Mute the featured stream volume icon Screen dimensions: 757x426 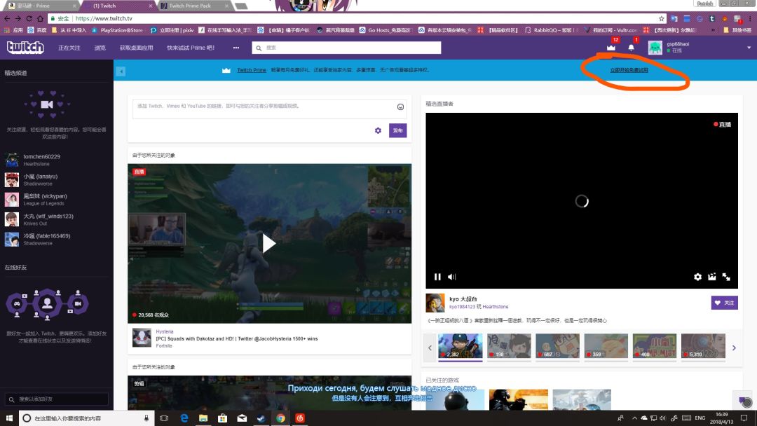451,277
